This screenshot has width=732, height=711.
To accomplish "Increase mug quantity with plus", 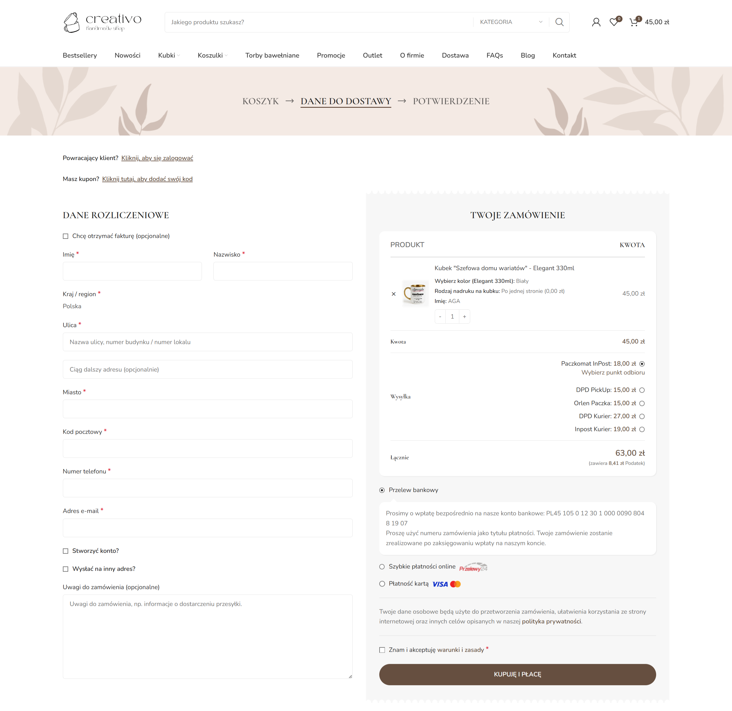I will 464,317.
